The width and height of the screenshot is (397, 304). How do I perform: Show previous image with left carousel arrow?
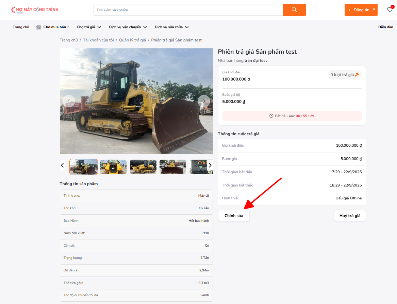[69, 101]
